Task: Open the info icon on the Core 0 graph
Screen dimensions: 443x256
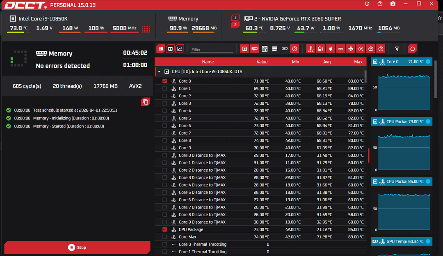Action: tap(428, 62)
